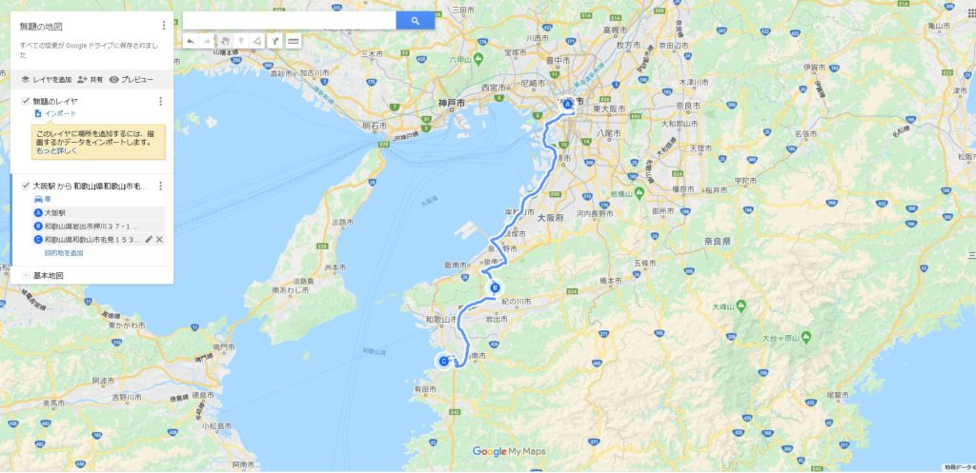Screen dimensions: 976x473
Task: Remove destination C with the X icon
Action: point(160,239)
